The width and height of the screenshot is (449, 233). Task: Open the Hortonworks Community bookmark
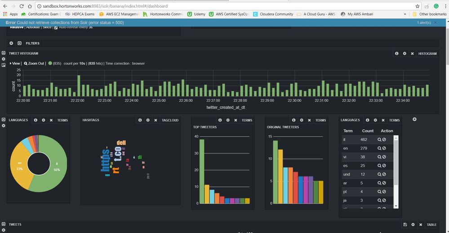tap(163, 14)
